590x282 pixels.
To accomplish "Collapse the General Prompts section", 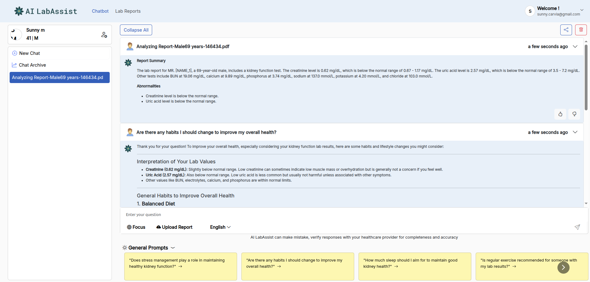I will pos(173,248).
